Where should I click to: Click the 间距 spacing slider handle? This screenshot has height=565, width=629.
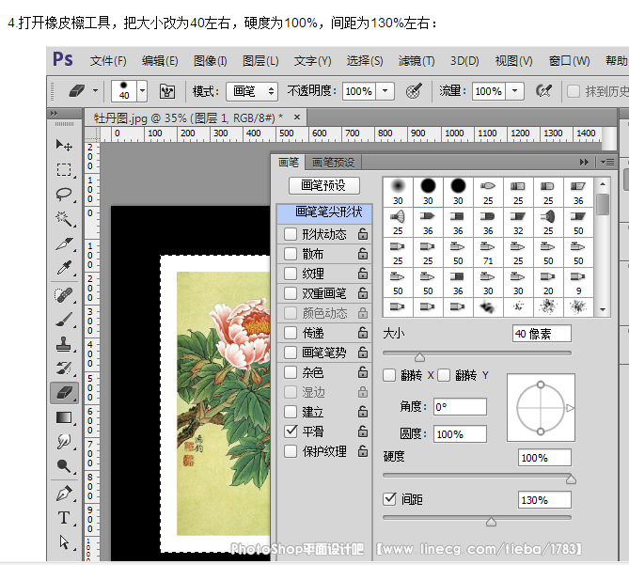pos(491,522)
